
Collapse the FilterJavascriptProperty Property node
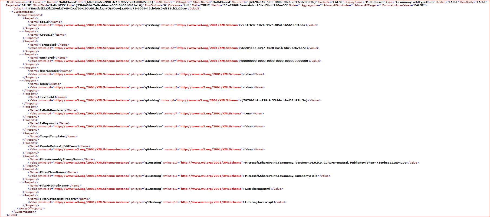20,195
